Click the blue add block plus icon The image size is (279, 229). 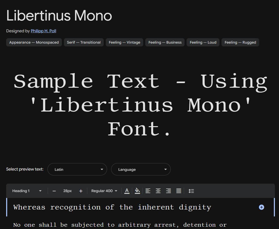(261, 207)
